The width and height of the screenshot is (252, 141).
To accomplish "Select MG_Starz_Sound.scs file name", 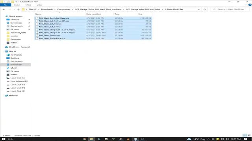I will 50,36.
